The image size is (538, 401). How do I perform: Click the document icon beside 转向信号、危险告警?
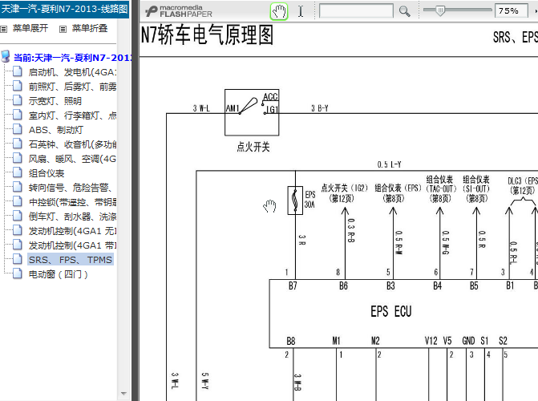17,187
